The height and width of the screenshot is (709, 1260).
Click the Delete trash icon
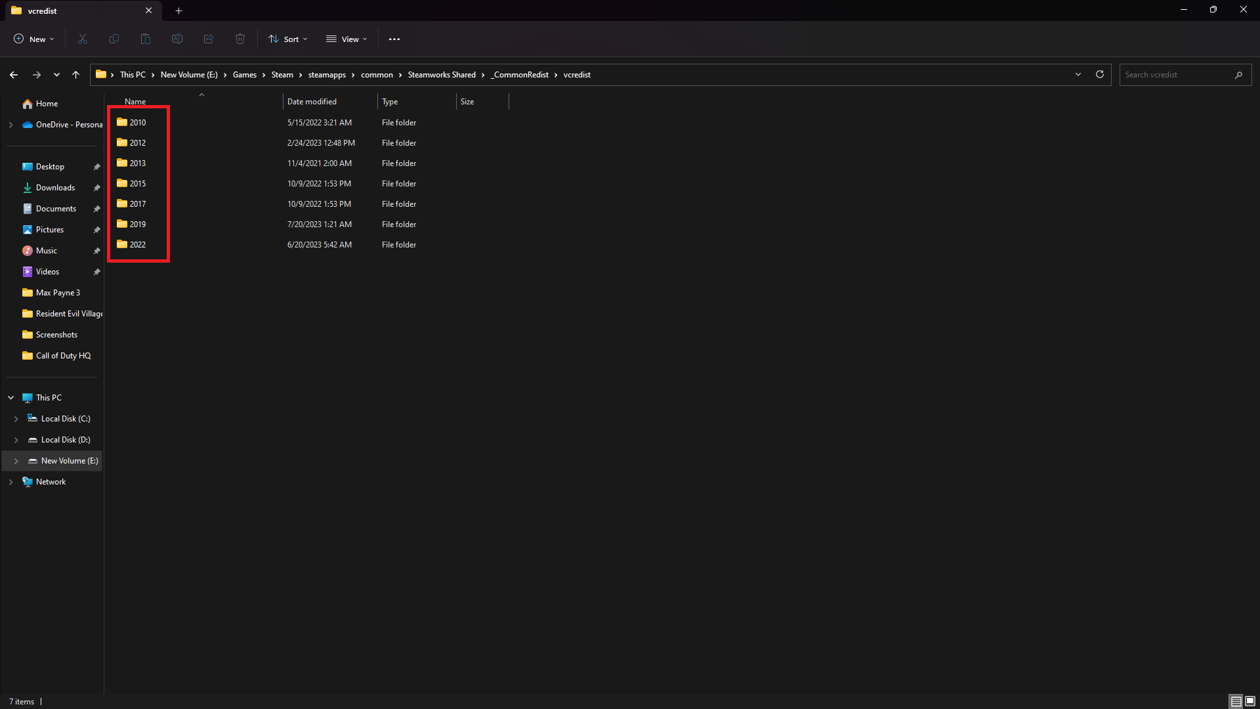240,39
